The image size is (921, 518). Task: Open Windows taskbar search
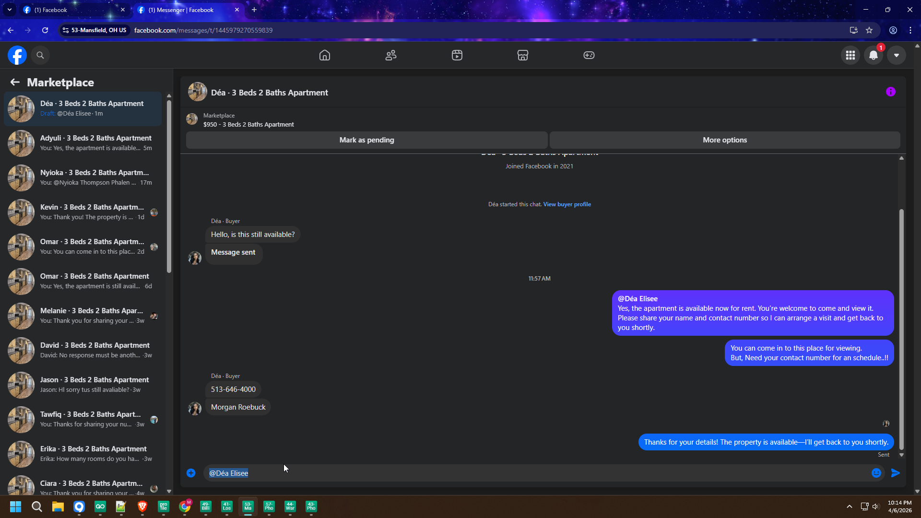[37, 506]
